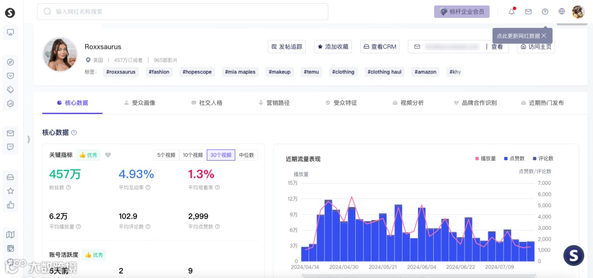Click the star favorites icon in sidebar
This screenshot has width=593, height=278.
tap(10, 191)
